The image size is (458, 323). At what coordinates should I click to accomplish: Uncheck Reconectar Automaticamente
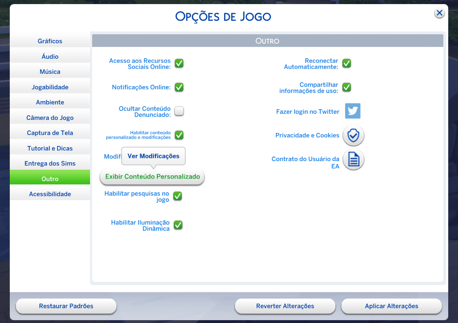click(x=346, y=64)
